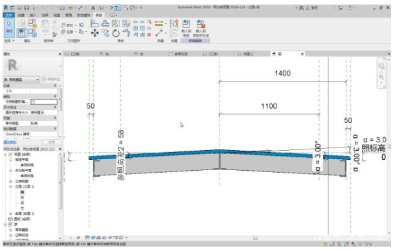
Task: Click the Properties help link
Action: 10,142
